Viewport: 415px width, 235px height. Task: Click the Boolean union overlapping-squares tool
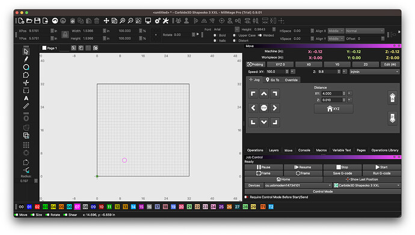point(26,136)
